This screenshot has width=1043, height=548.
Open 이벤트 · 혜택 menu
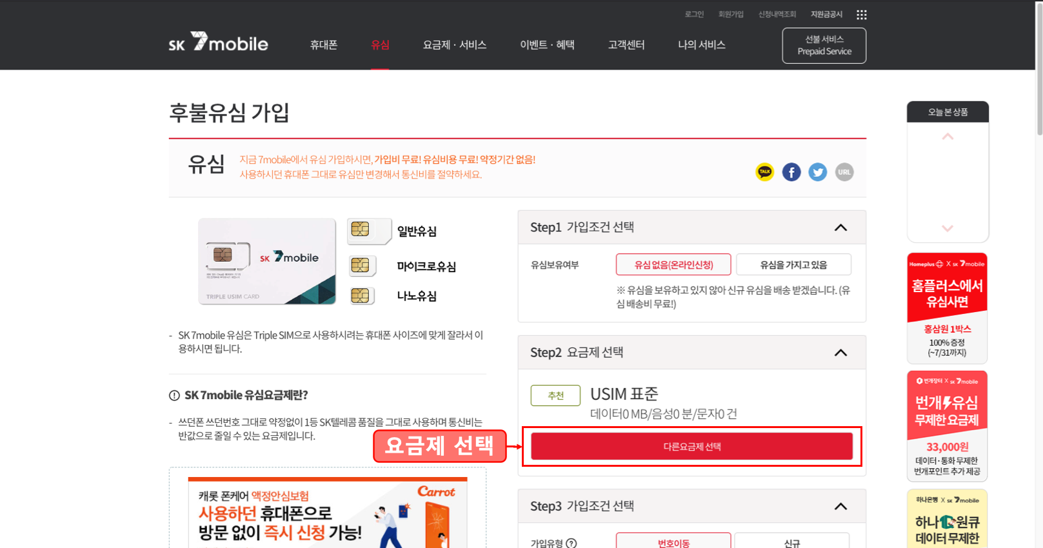pos(547,44)
